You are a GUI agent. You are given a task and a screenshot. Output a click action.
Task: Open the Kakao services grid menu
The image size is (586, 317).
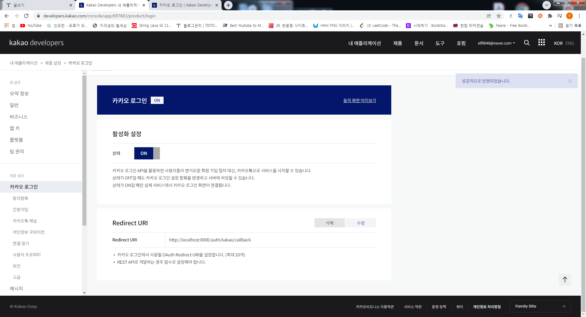[541, 42]
